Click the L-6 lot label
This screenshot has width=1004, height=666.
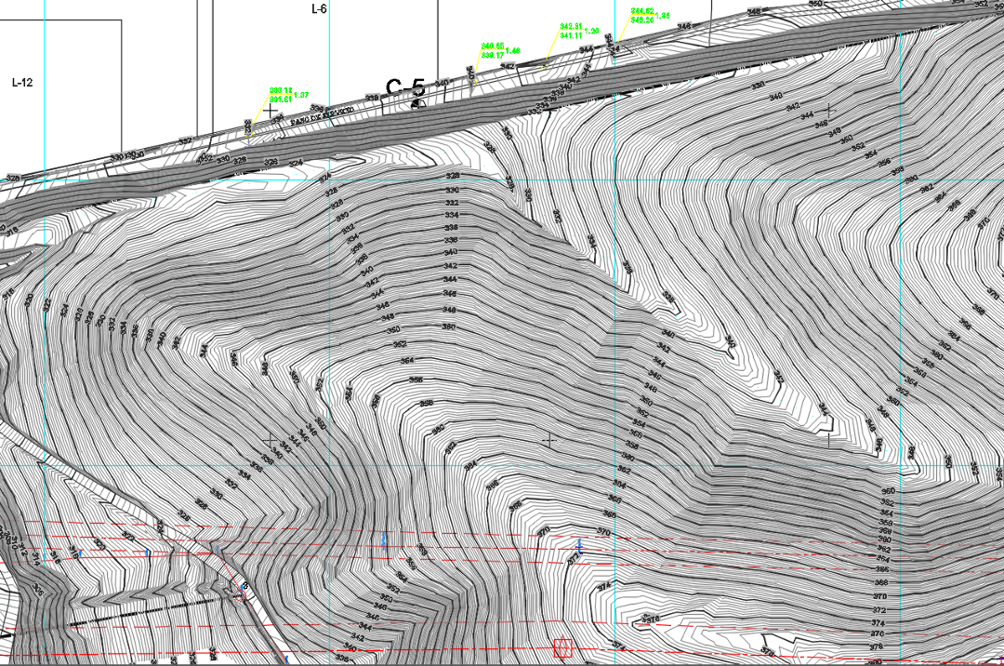tap(319, 8)
